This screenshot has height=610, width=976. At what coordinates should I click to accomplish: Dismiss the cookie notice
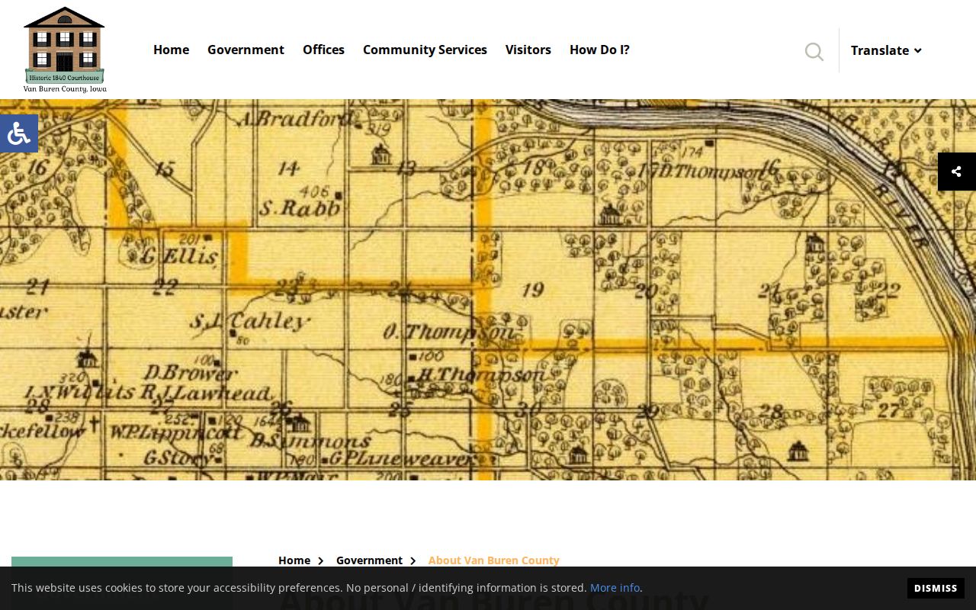coord(936,588)
